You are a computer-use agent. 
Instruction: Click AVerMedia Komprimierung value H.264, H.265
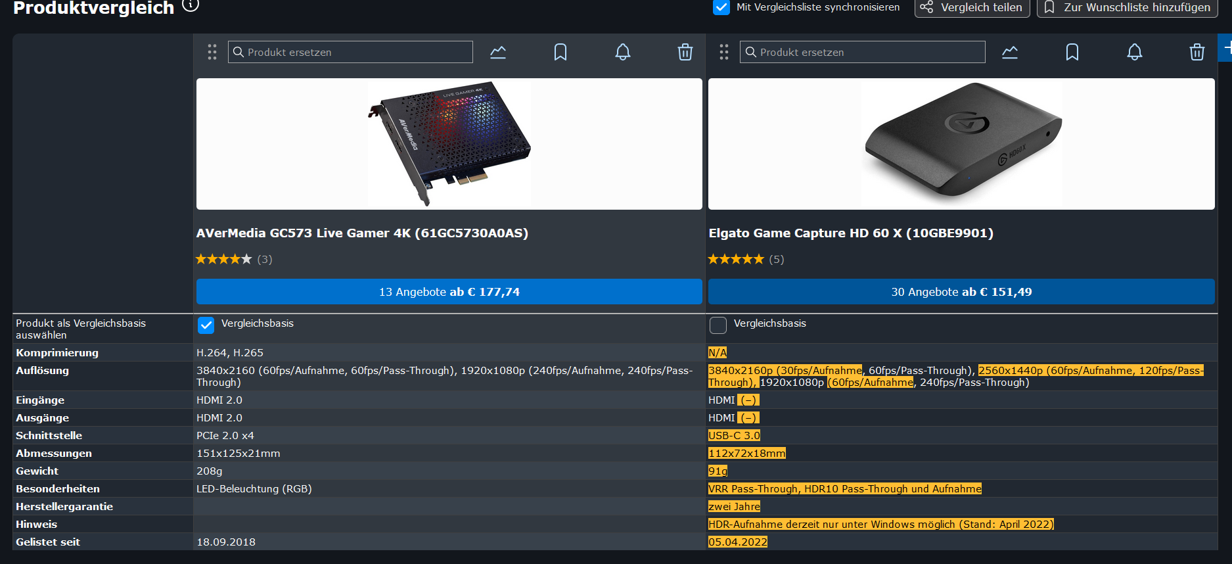tap(230, 353)
